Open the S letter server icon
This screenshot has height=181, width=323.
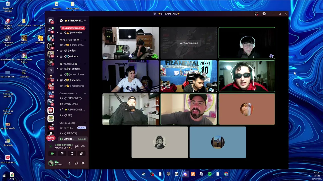point(51,70)
